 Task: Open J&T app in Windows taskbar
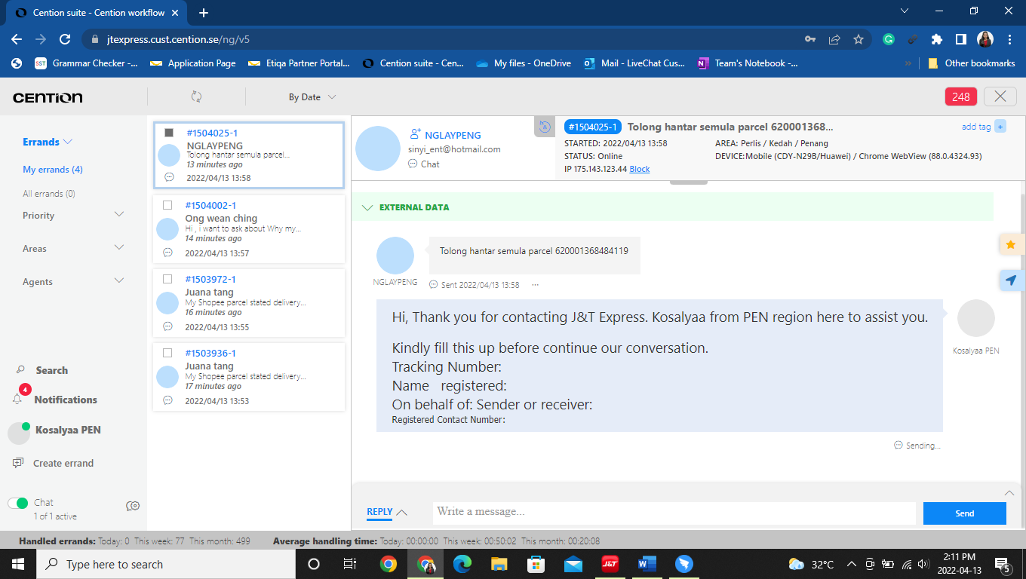pyautogui.click(x=610, y=564)
